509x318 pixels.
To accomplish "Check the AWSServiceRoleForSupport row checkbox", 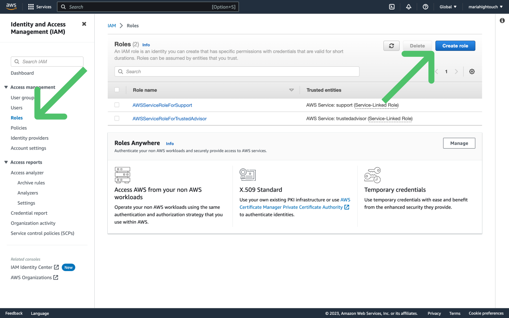I will [x=117, y=105].
